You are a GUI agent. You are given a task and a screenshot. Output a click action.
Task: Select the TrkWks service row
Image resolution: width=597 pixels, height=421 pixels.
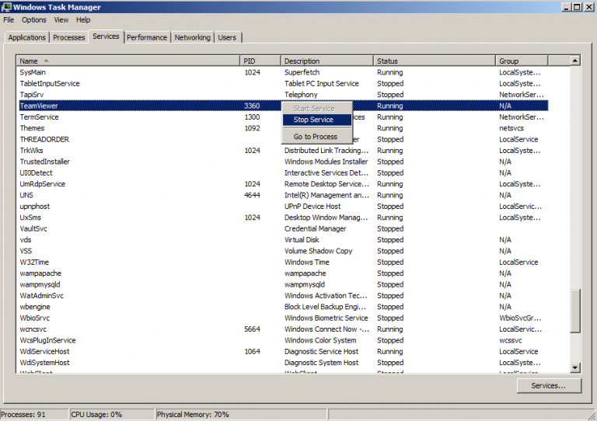284,150
